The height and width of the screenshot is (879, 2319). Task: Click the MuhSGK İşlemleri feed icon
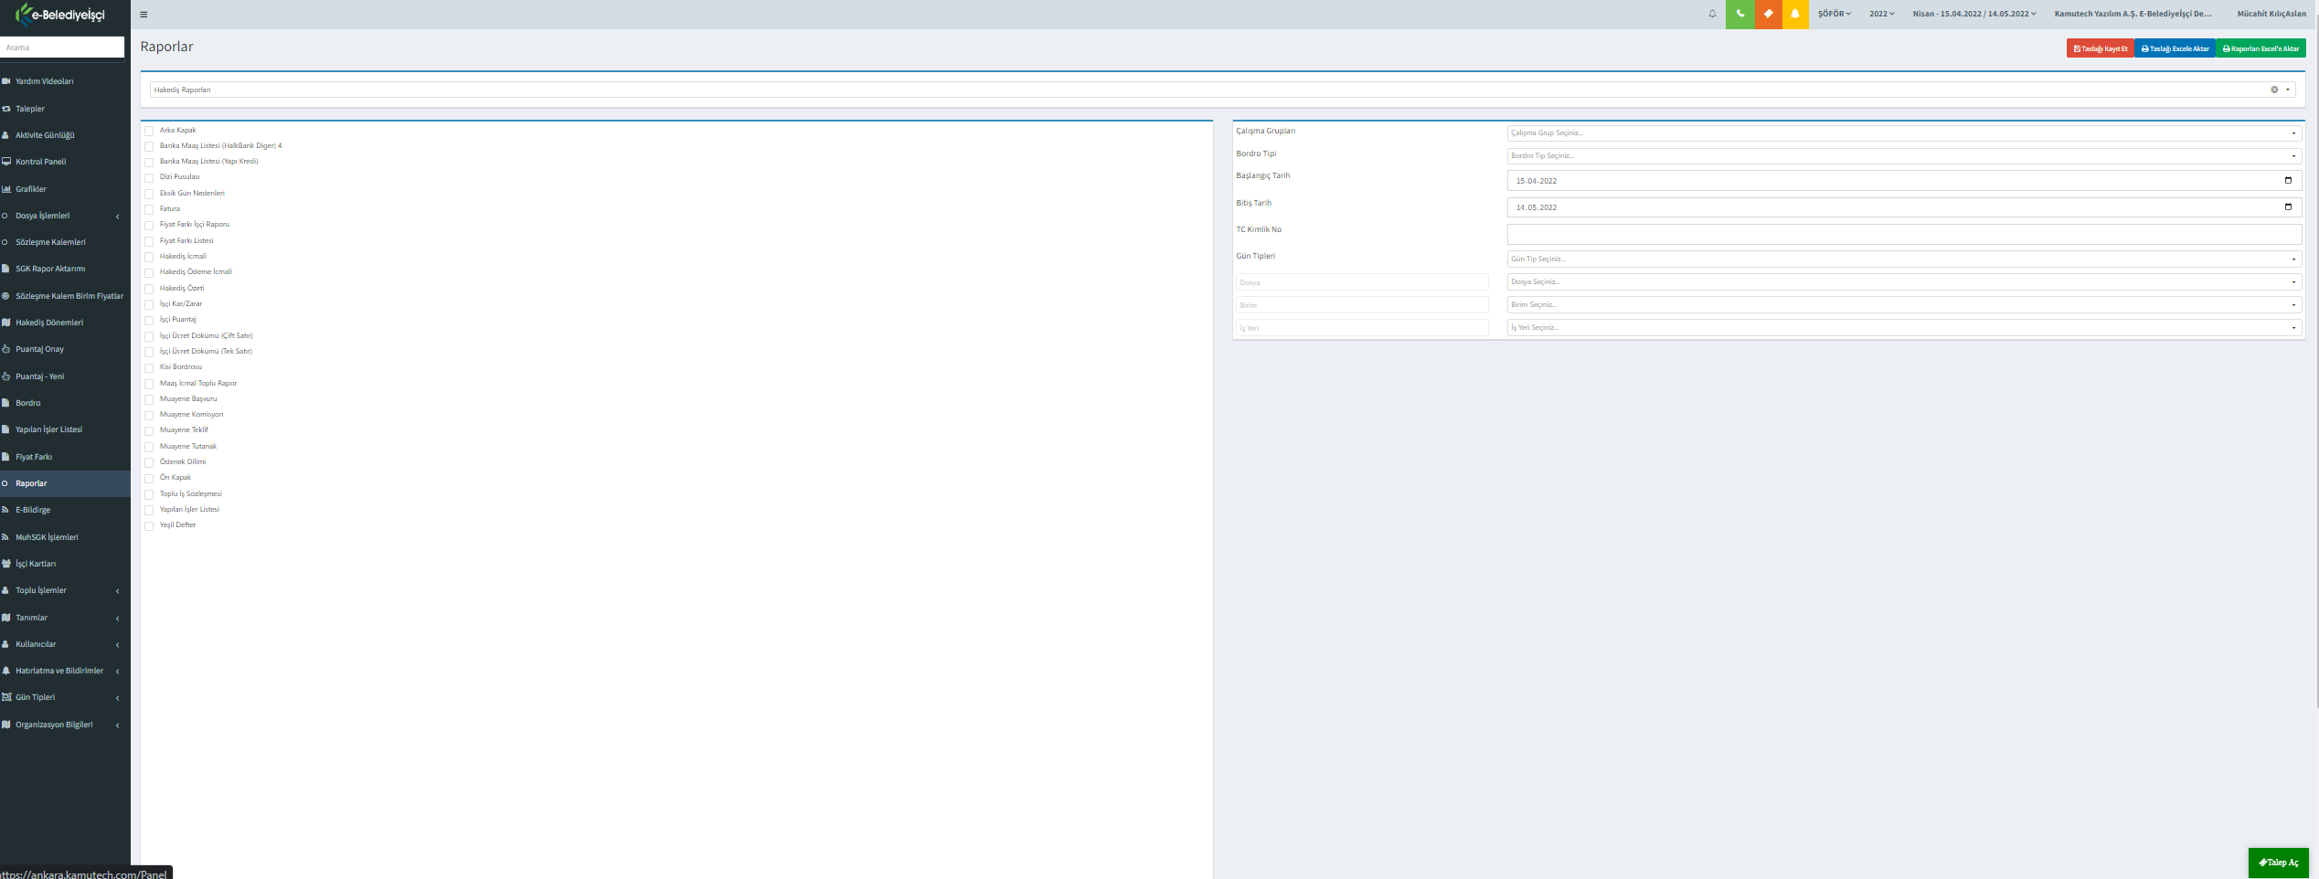5,537
